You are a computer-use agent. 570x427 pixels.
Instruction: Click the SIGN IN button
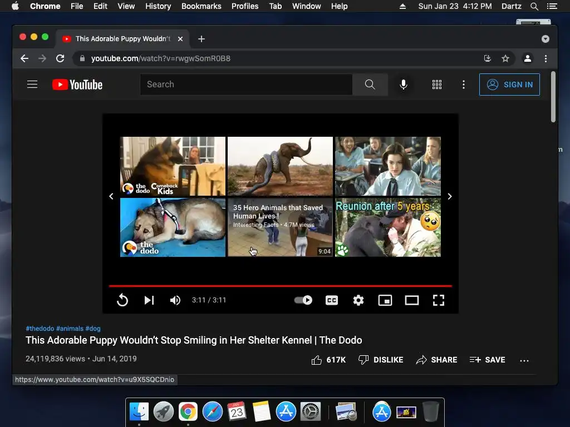point(509,85)
